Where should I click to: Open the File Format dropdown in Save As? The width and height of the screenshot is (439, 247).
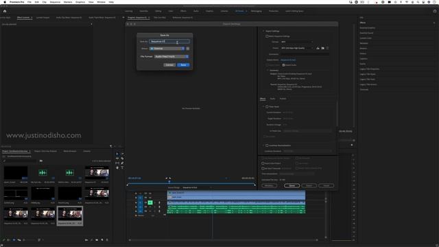pyautogui.click(x=171, y=56)
